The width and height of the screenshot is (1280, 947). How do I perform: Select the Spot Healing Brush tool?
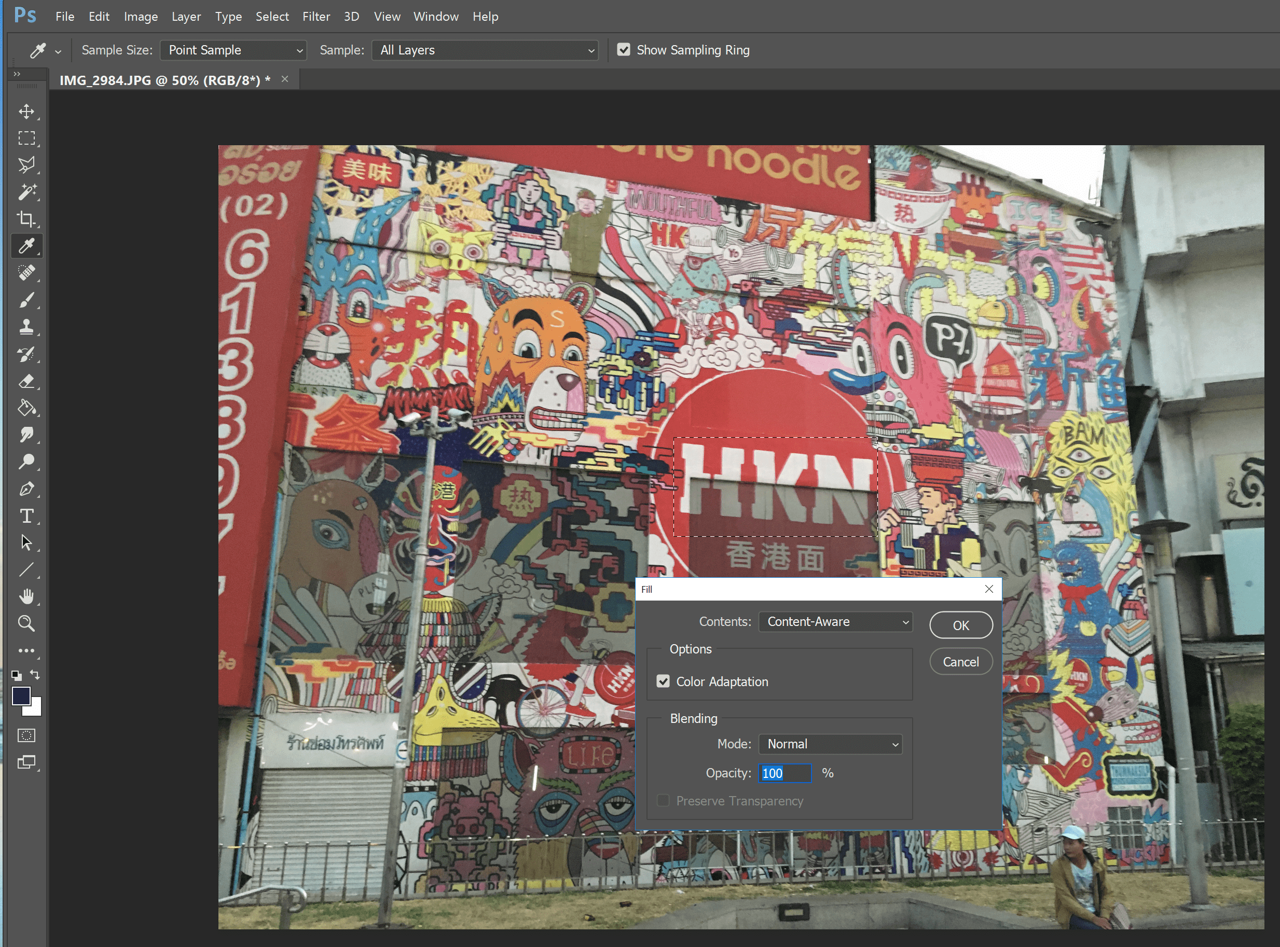pos(26,273)
